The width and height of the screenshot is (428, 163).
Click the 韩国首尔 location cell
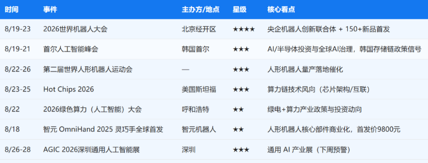(195, 49)
